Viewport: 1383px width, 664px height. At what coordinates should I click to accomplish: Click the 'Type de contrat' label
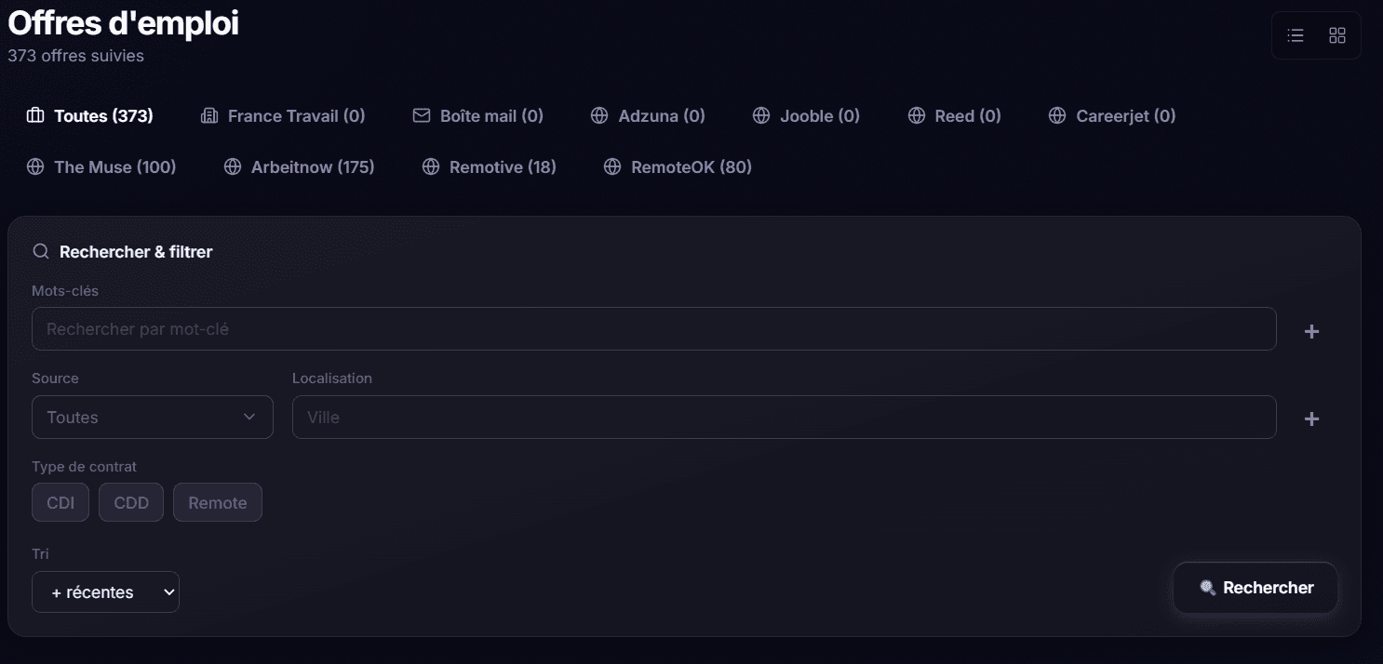(x=85, y=466)
